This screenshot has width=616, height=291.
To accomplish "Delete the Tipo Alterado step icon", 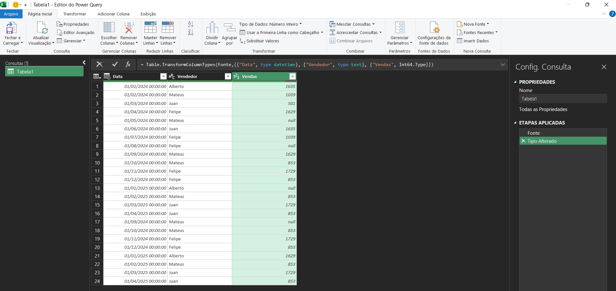I will 523,141.
